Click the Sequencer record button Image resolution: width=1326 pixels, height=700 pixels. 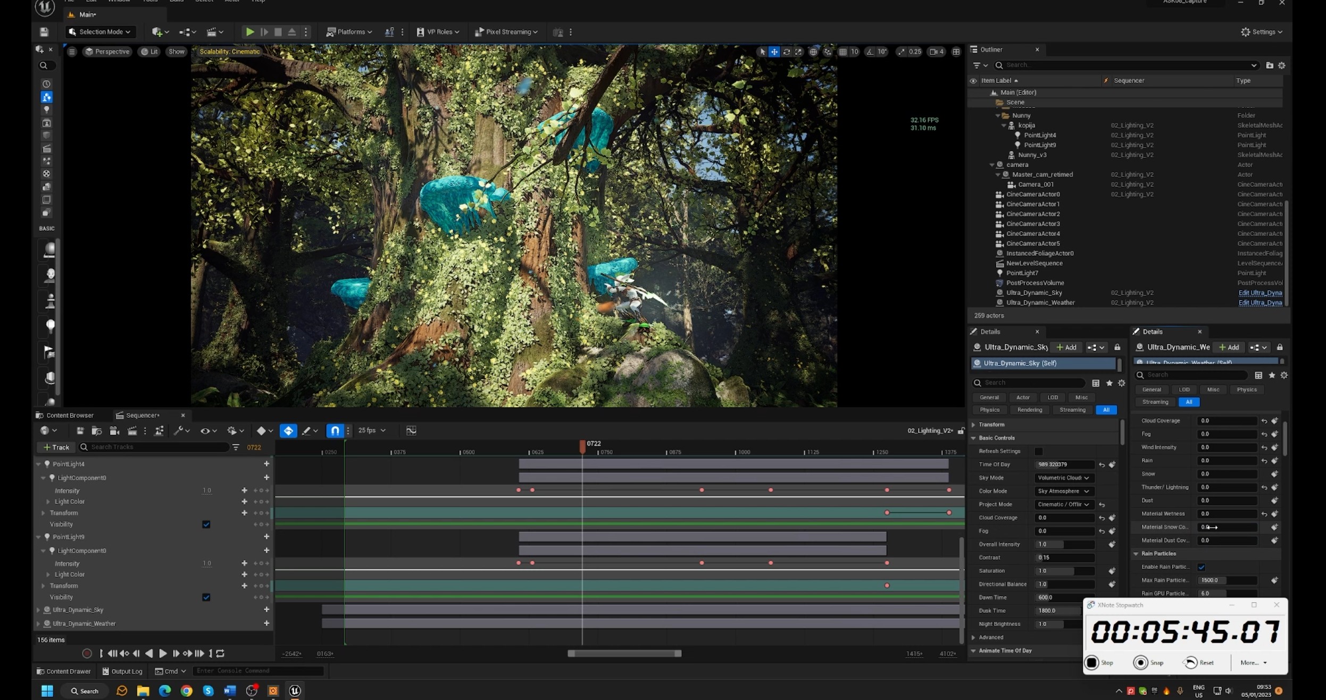87,653
